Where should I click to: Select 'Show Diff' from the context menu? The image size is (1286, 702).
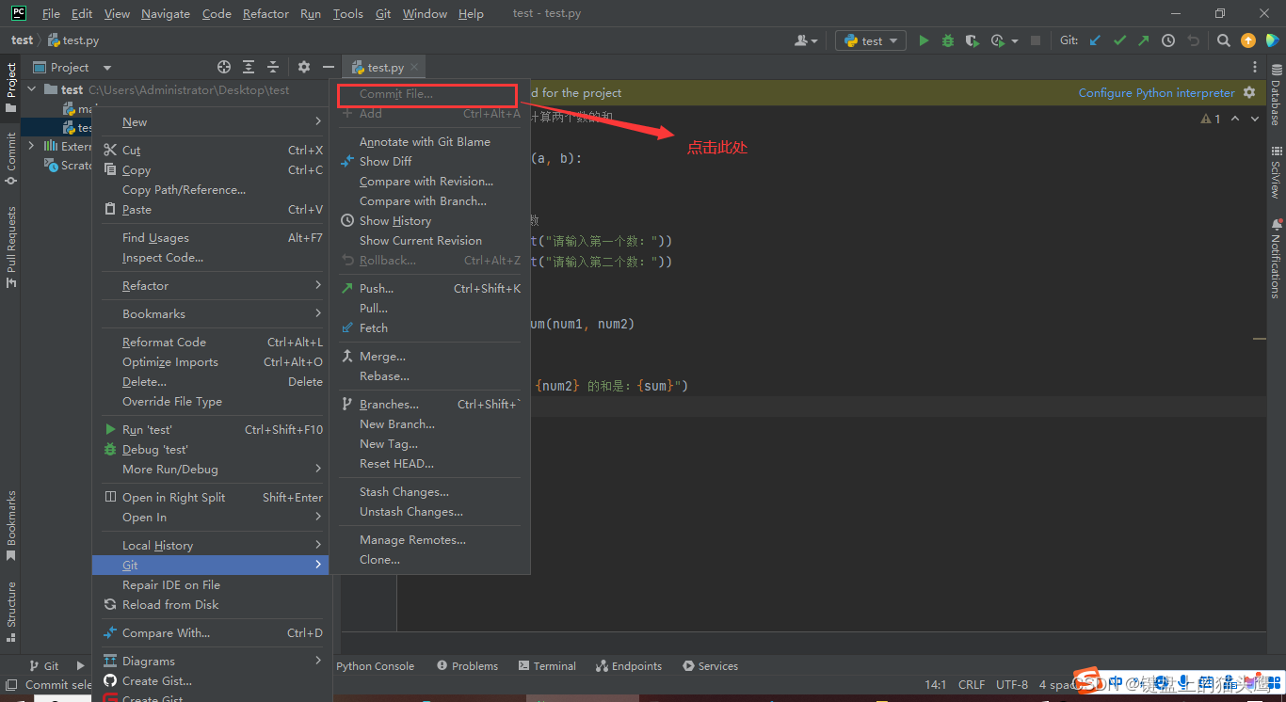pos(386,161)
